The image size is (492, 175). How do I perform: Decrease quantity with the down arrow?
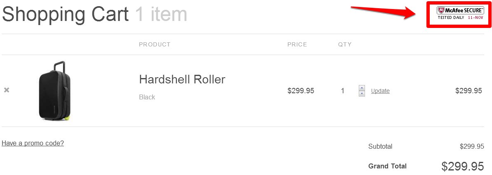362,93
